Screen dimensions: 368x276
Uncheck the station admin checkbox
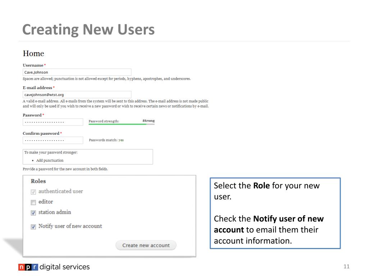(33, 213)
